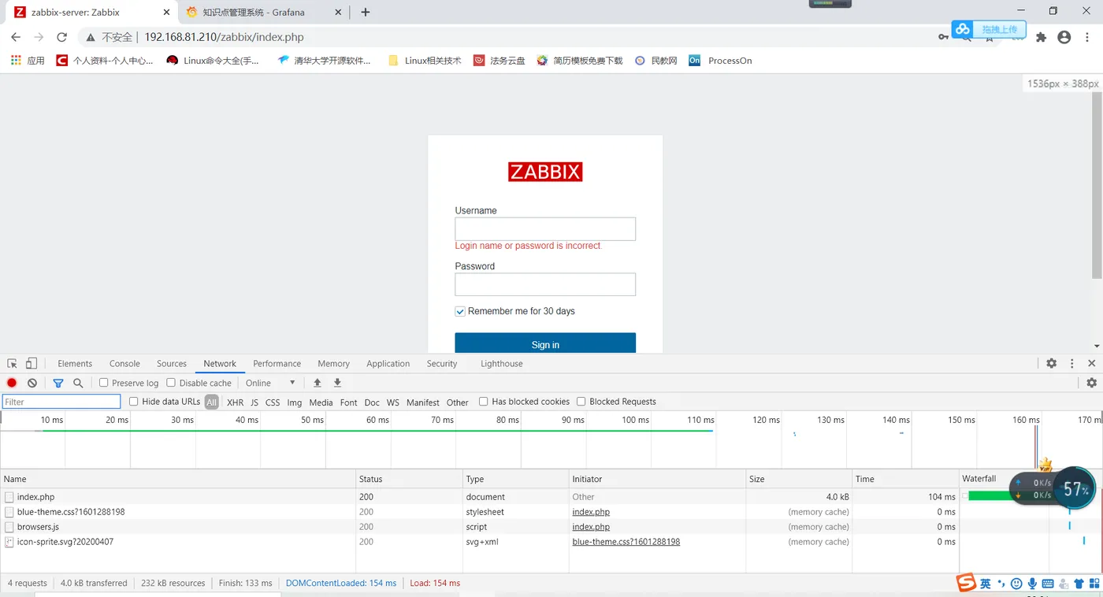Click the browser address bar URL

pyautogui.click(x=224, y=37)
